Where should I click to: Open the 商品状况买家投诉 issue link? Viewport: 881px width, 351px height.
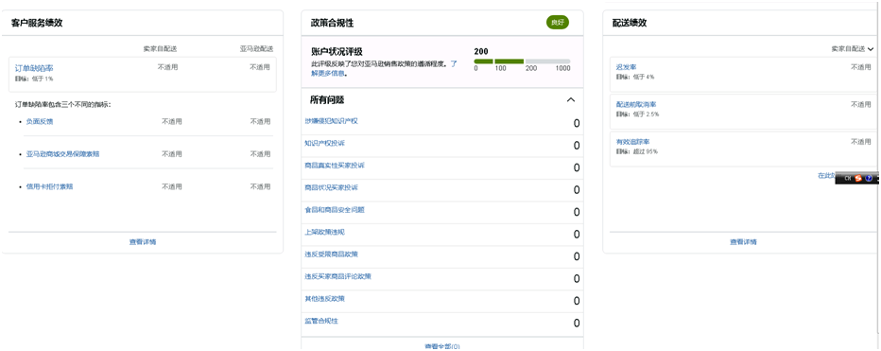(332, 187)
